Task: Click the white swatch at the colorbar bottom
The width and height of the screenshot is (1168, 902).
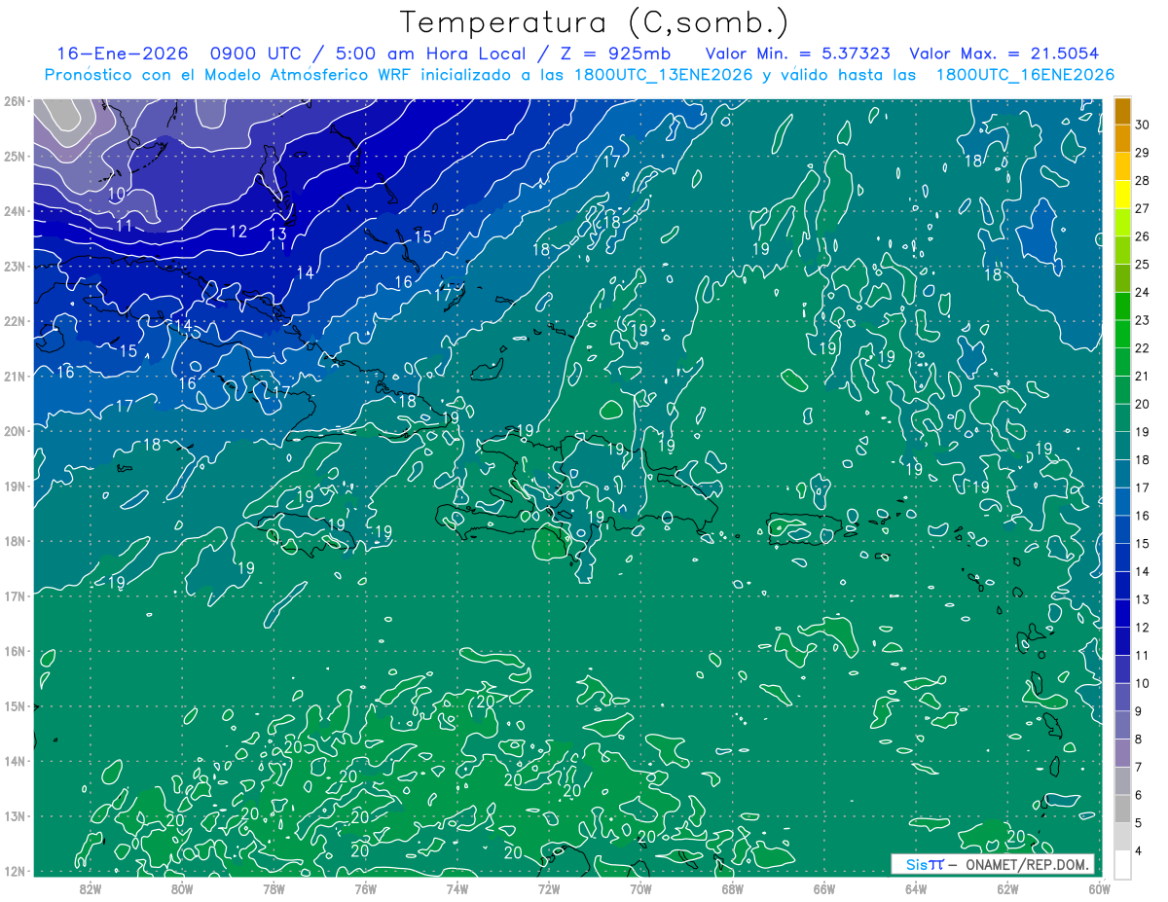Action: tap(1123, 863)
